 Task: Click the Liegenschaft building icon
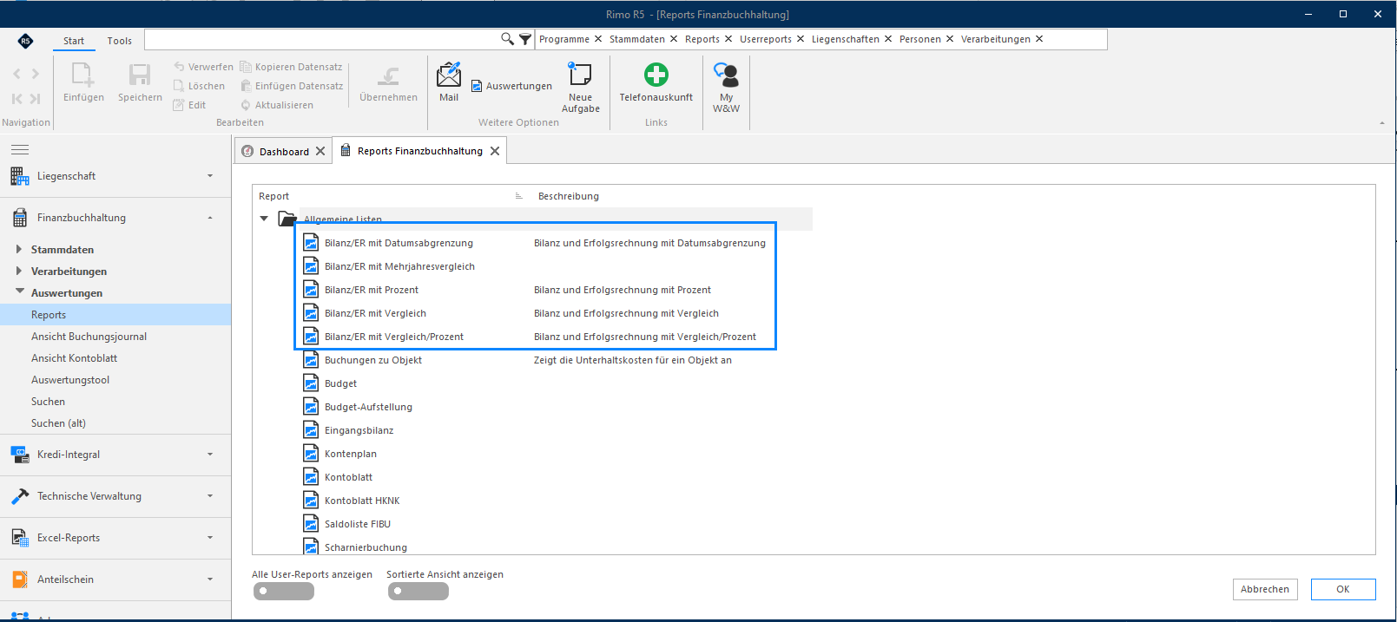pos(19,176)
